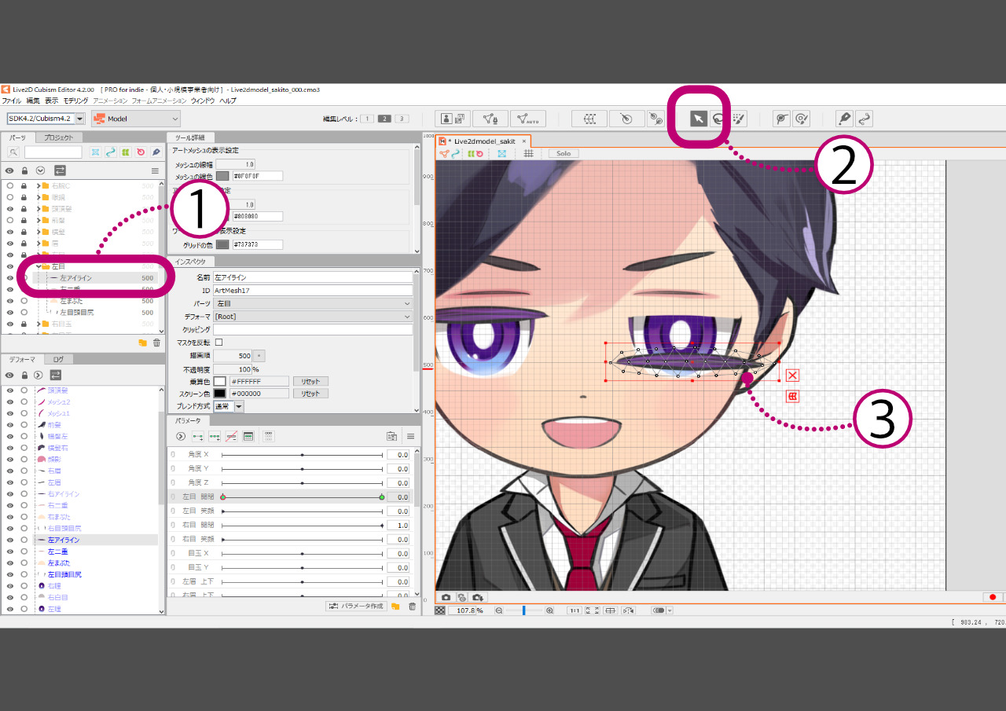
Task: Click add three keys icon in Parameter panel
Action: click(x=215, y=436)
